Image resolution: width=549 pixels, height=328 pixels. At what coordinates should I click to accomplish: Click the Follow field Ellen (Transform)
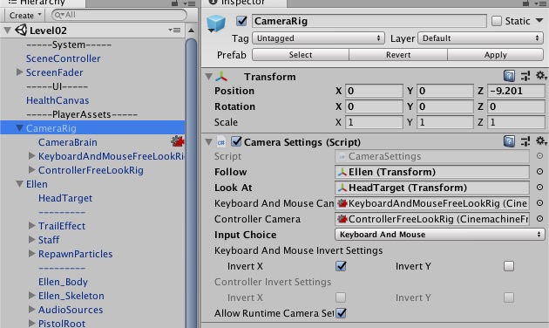point(432,172)
